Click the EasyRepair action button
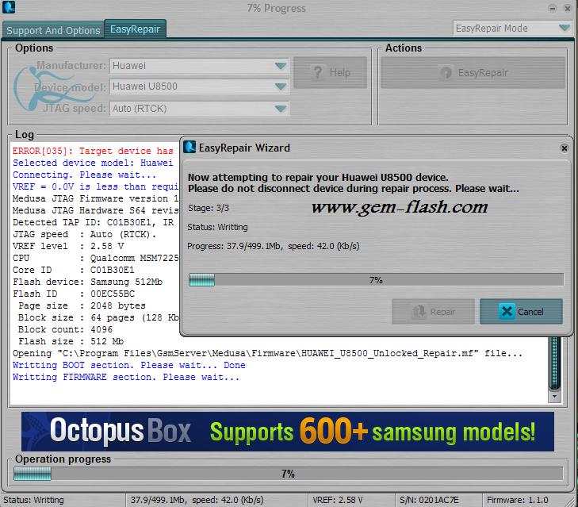 (x=473, y=73)
